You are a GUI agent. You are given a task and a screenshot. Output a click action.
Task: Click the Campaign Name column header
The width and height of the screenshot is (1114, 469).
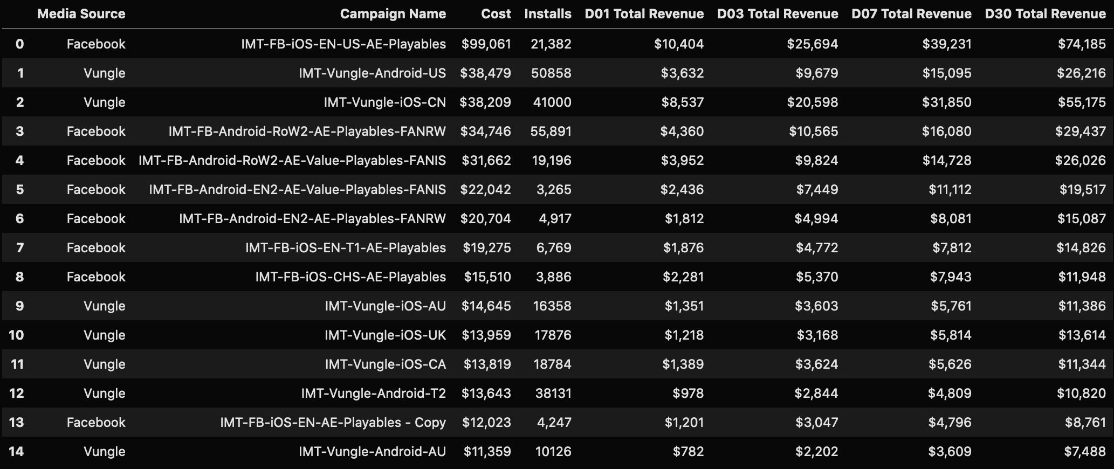pos(393,14)
